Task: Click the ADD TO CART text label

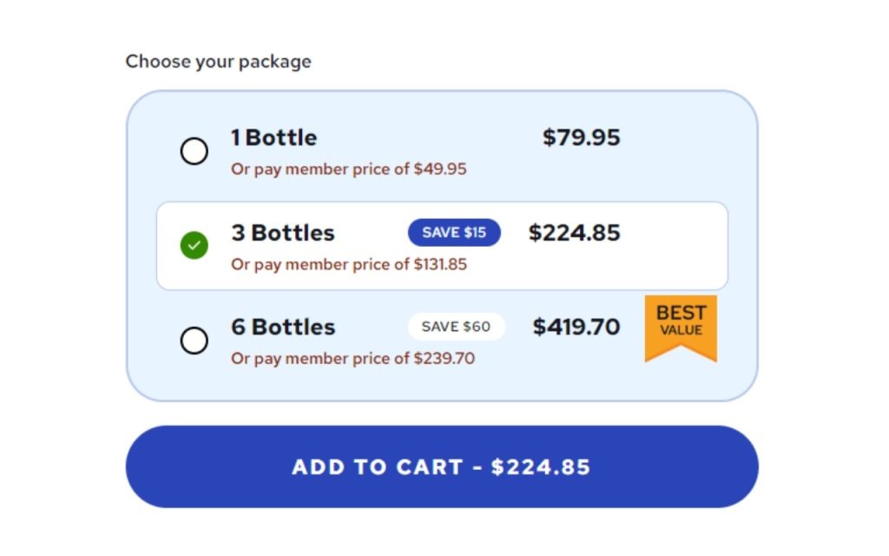Action: click(378, 467)
